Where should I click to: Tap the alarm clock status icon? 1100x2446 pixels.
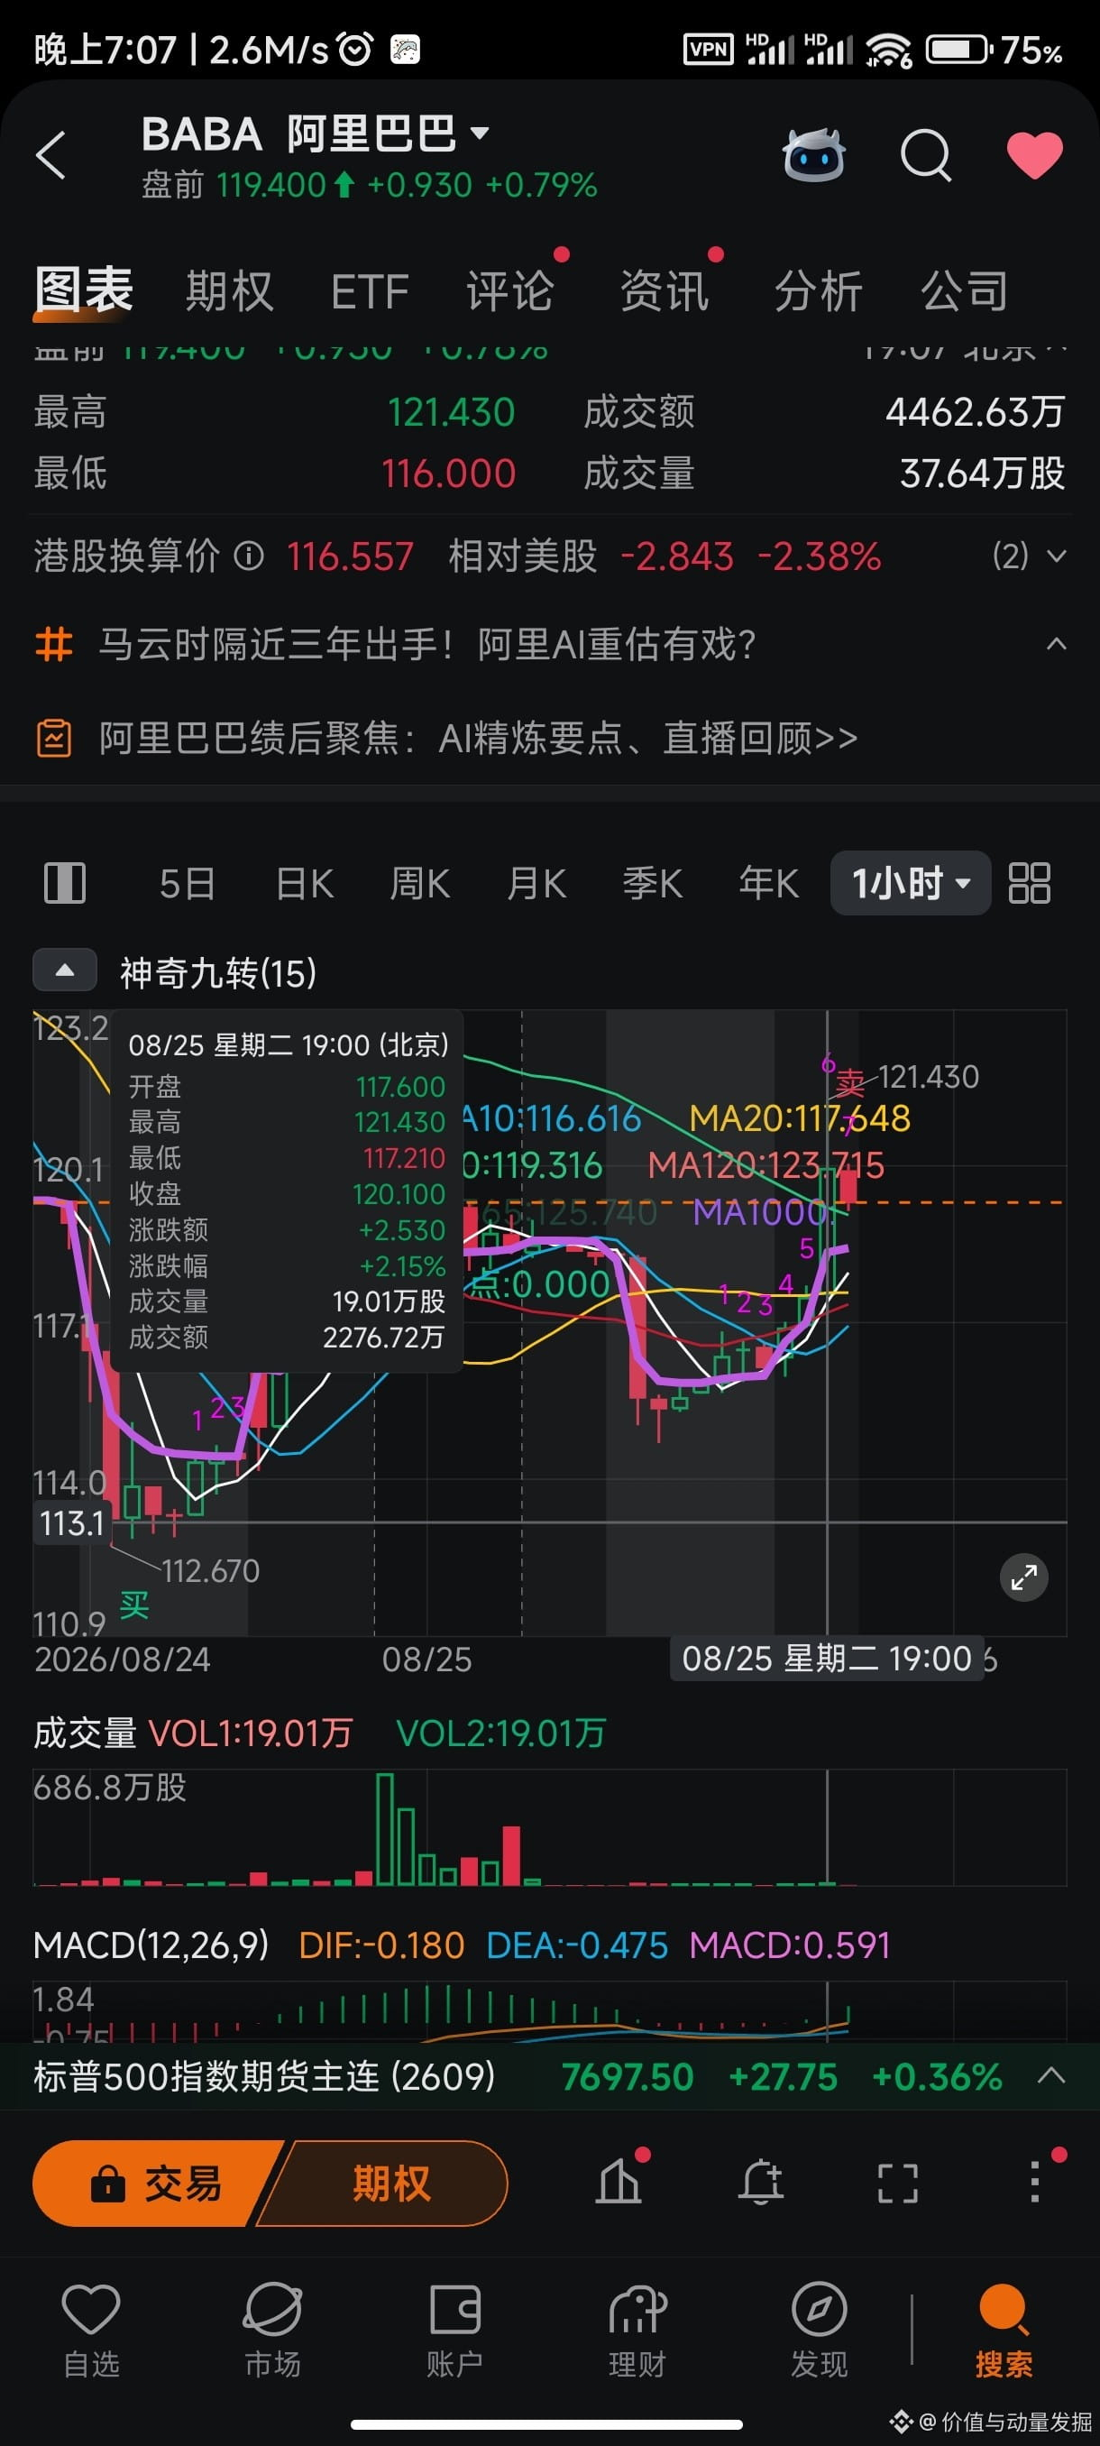pyautogui.click(x=355, y=50)
